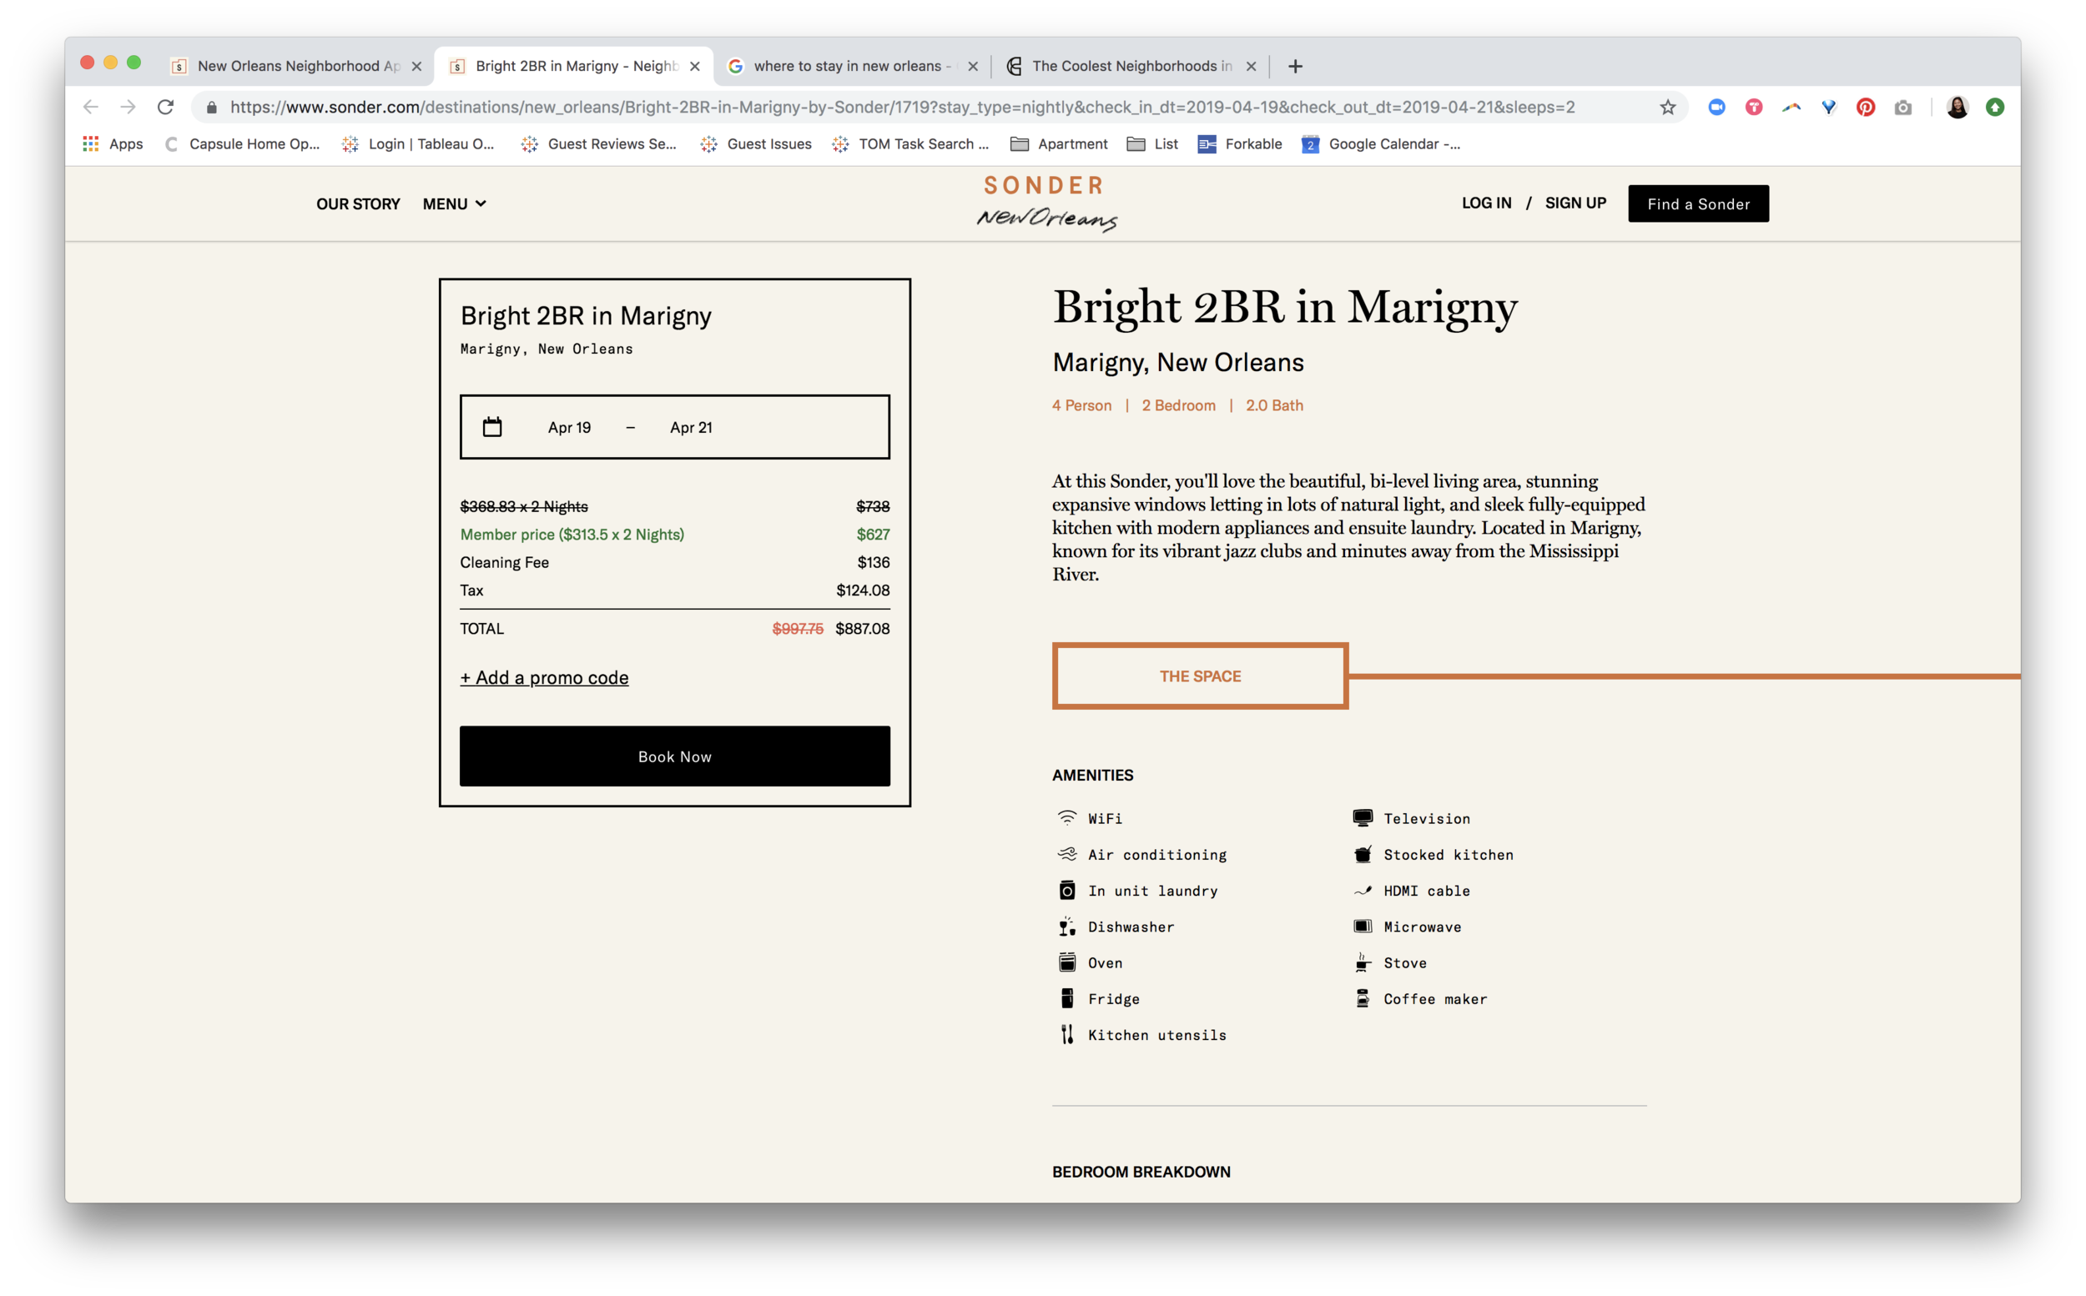Open the Apps grid shortcut
The height and width of the screenshot is (1296, 2086).
pos(113,144)
